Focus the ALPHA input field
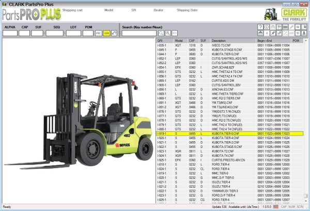Viewport: 310px width, 211px height. (x=10, y=33)
